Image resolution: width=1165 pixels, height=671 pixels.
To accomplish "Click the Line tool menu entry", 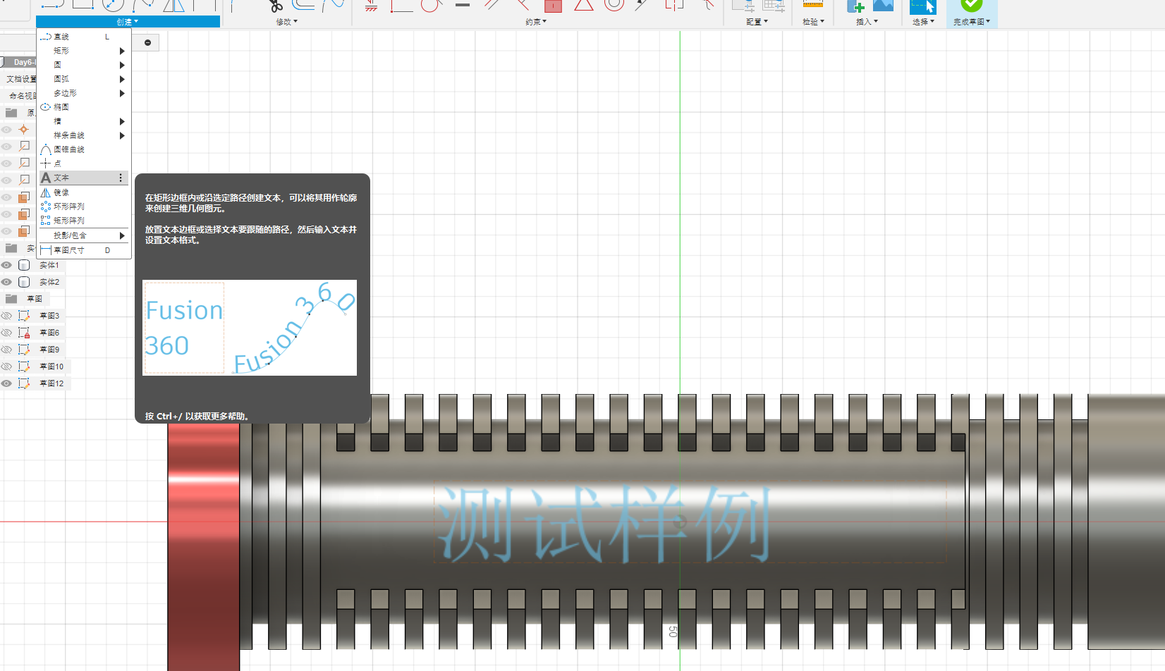I will (61, 37).
